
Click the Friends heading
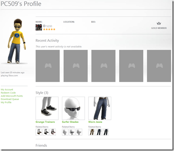pos(41,145)
